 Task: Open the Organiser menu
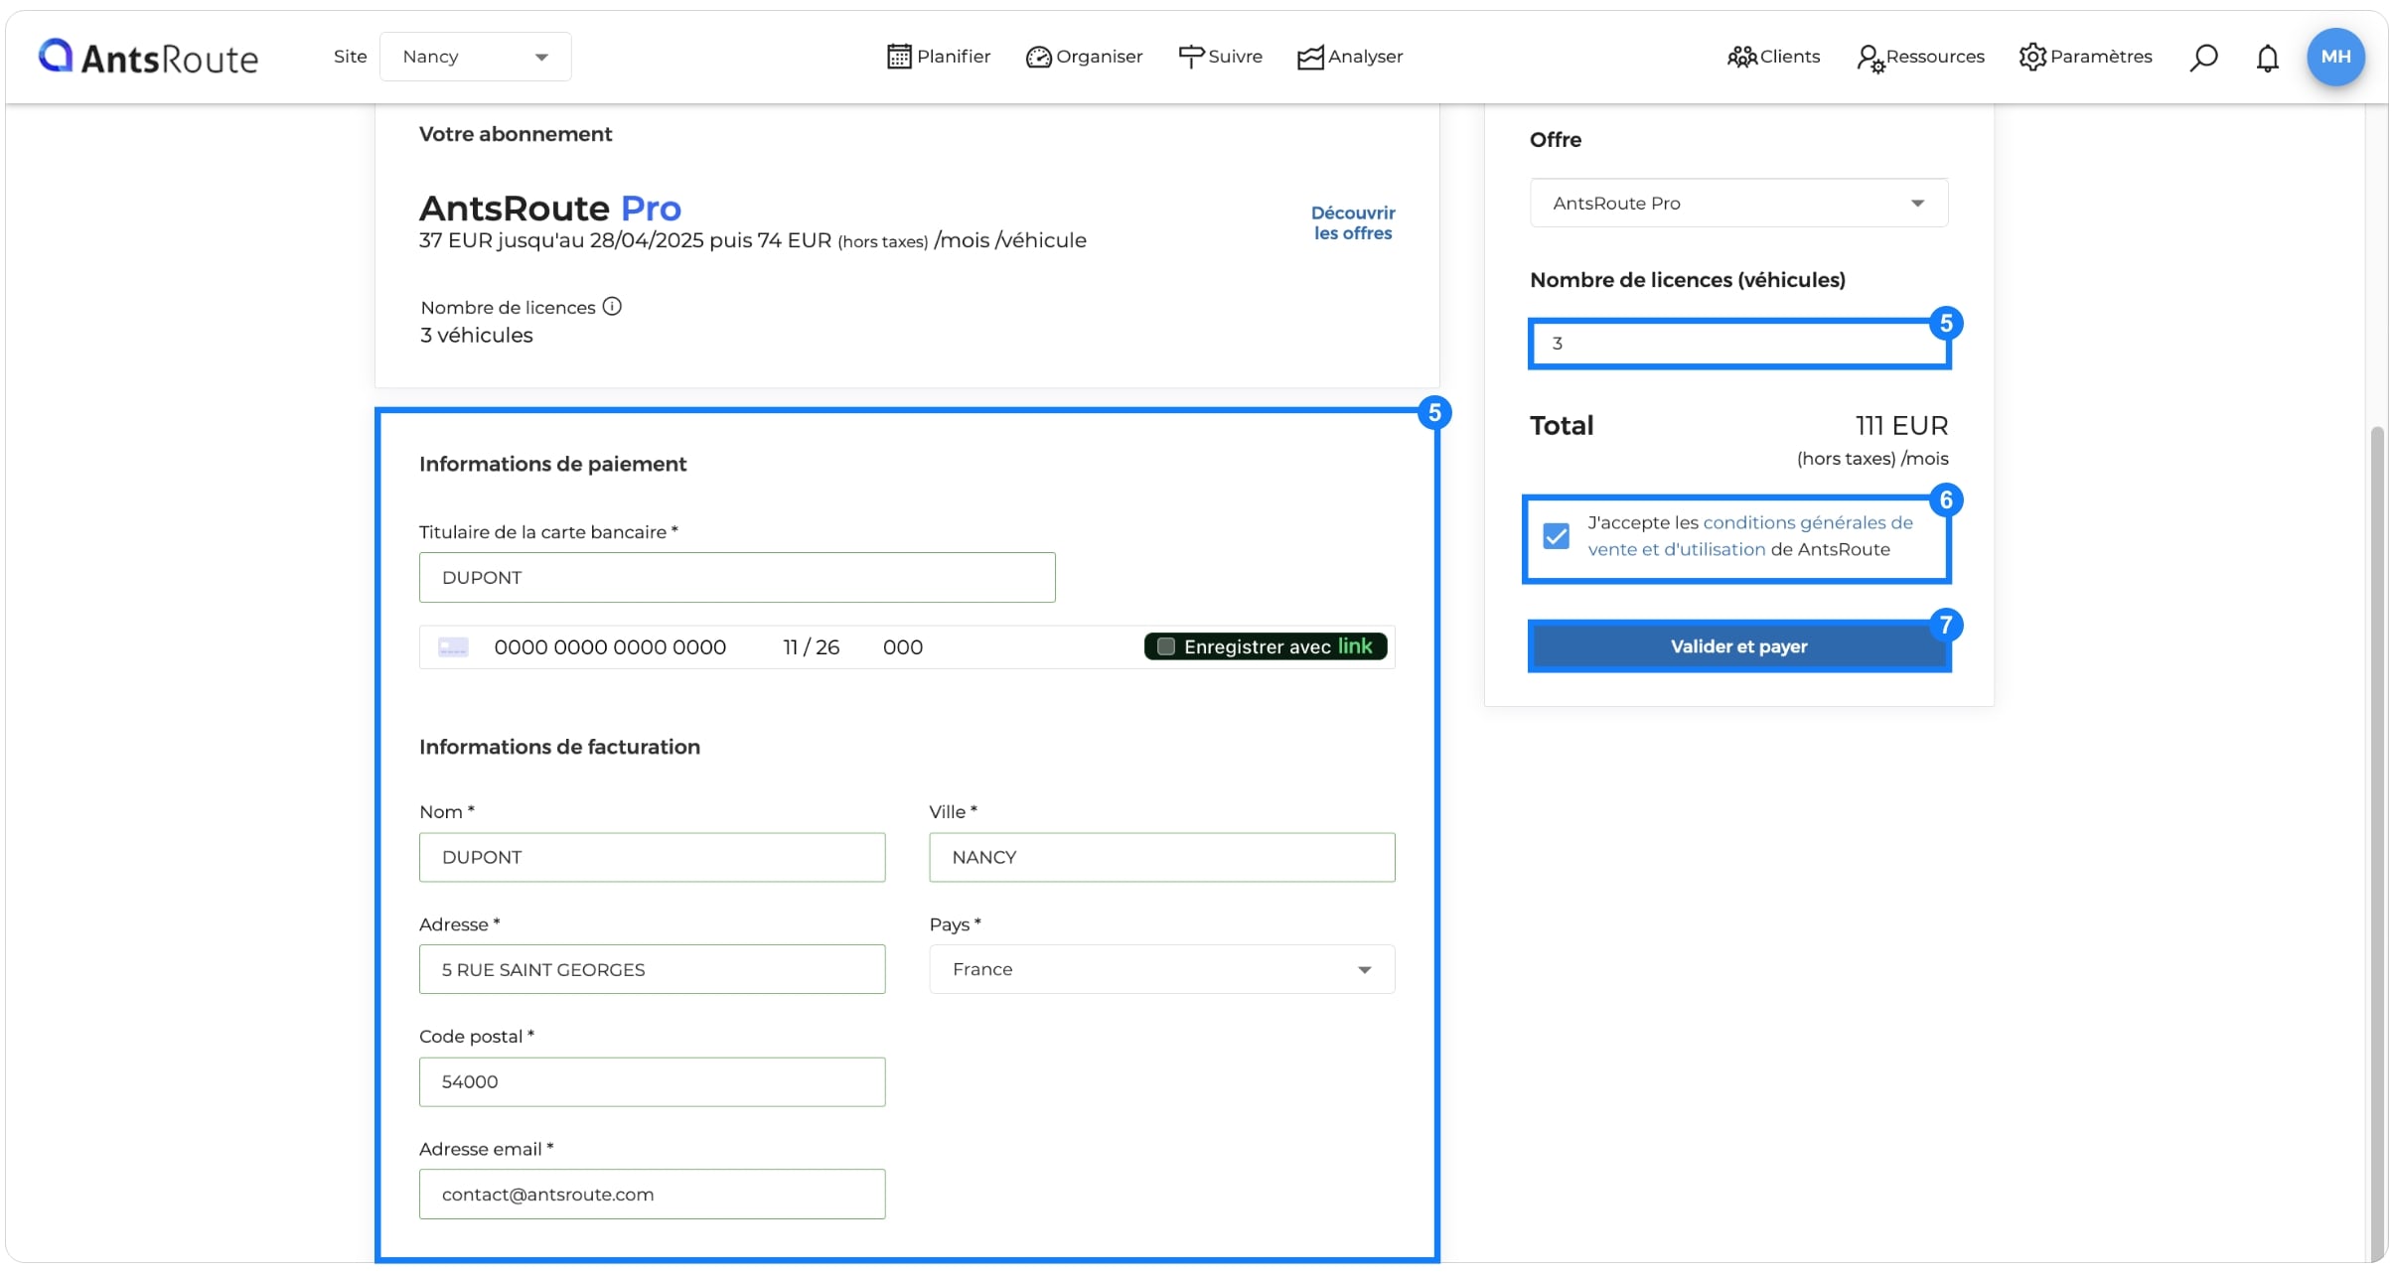click(1084, 57)
